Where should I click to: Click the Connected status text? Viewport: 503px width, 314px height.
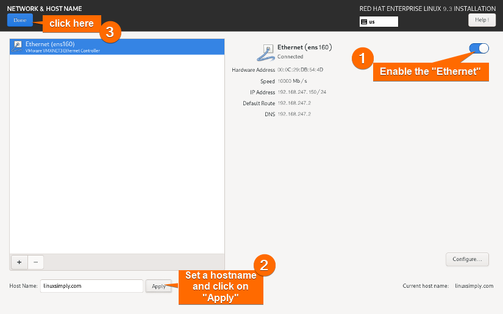coord(290,57)
